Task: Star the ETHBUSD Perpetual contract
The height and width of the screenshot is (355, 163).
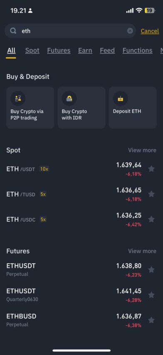Action: [151, 320]
